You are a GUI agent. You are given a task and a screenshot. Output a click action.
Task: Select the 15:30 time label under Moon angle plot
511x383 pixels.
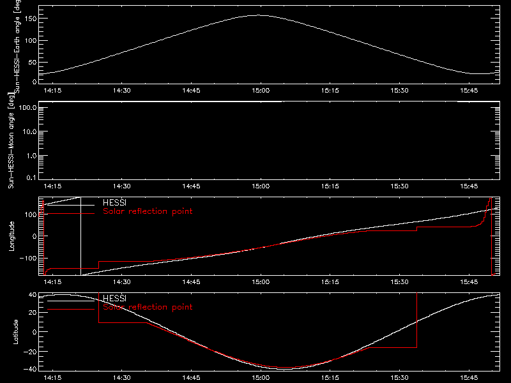pos(399,186)
